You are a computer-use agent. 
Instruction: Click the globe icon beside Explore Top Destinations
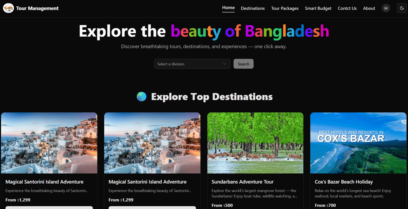pyautogui.click(x=141, y=97)
